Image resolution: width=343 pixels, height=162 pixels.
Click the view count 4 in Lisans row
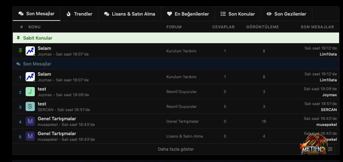264,136
